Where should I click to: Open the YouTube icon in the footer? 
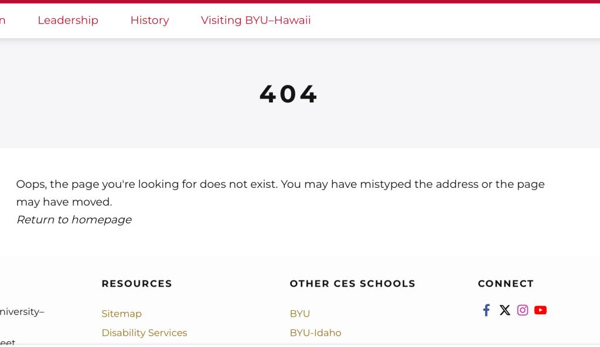[540, 310]
